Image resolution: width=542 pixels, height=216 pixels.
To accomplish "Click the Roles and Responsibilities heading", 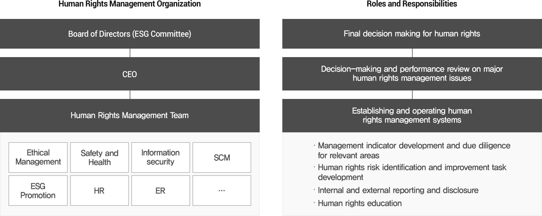I will (412, 4).
